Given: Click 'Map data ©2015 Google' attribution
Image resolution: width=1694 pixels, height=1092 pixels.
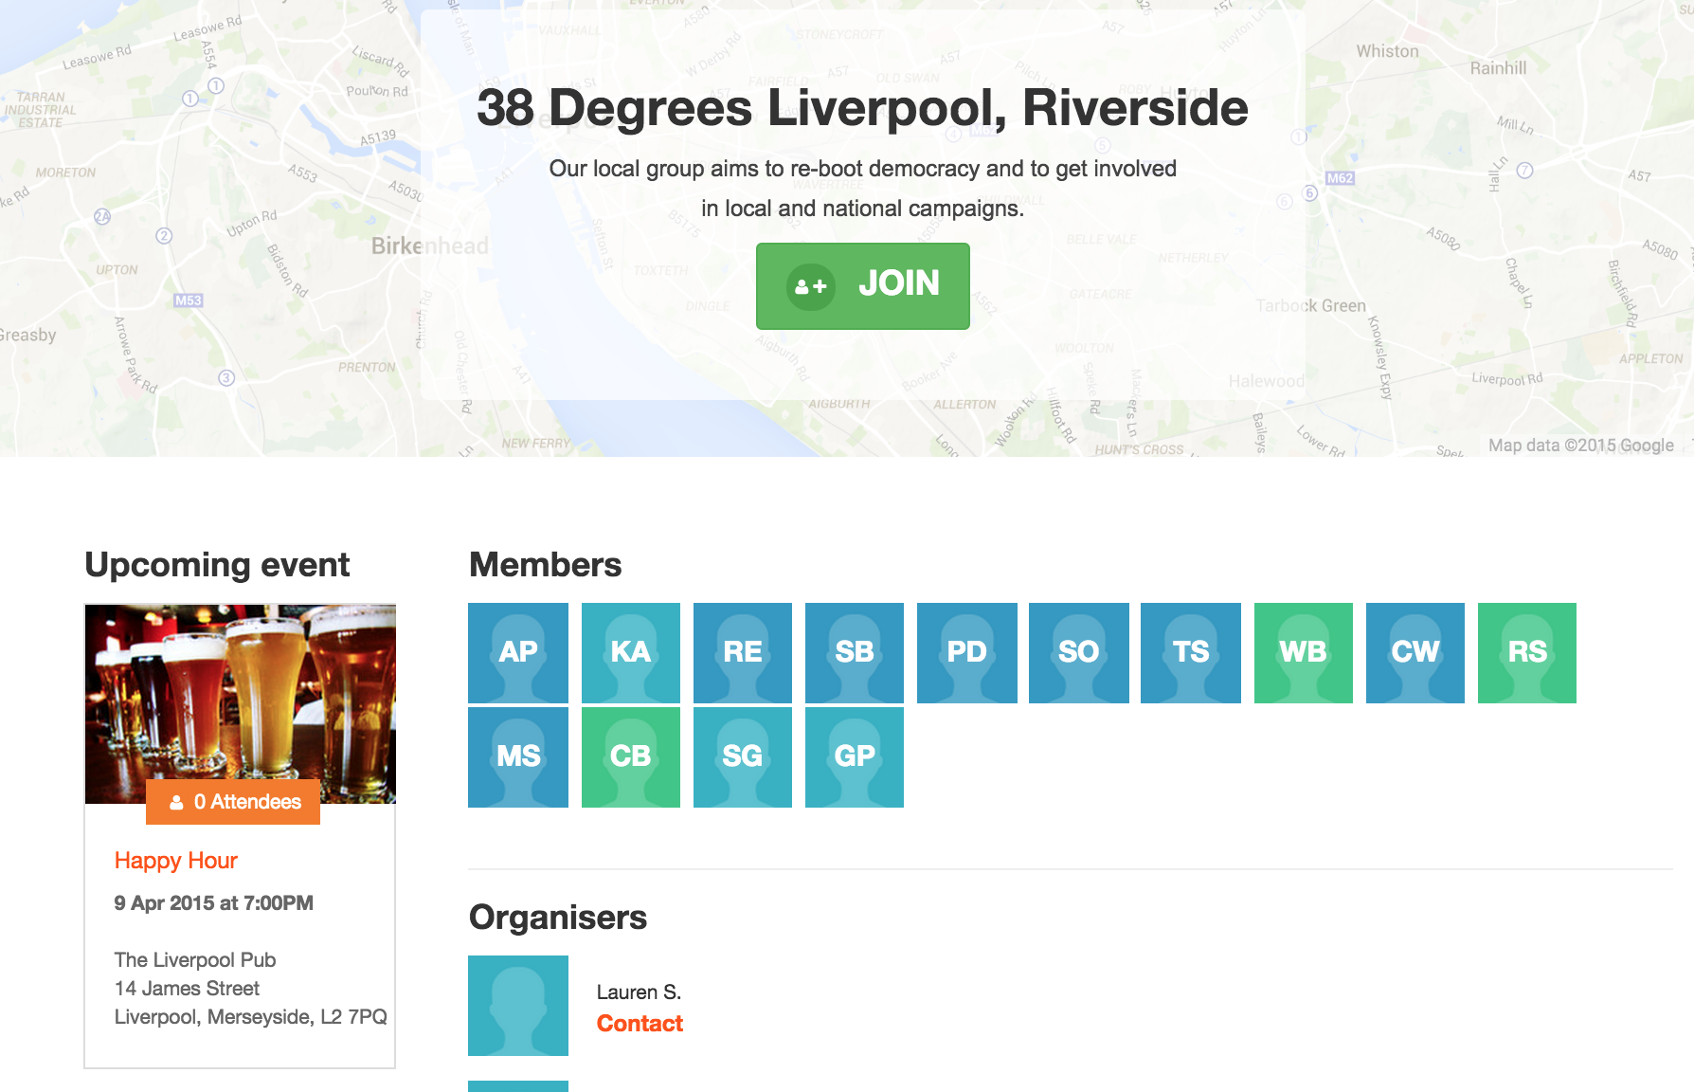Looking at the screenshot, I should click(x=1580, y=446).
